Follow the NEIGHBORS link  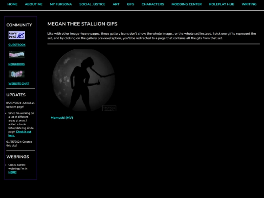17,64
